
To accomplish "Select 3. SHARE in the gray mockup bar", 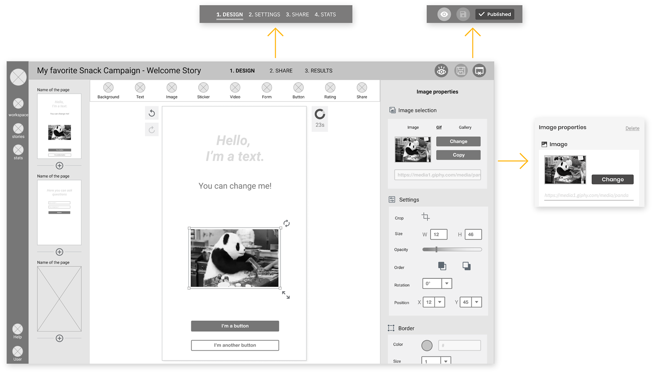I will (297, 14).
